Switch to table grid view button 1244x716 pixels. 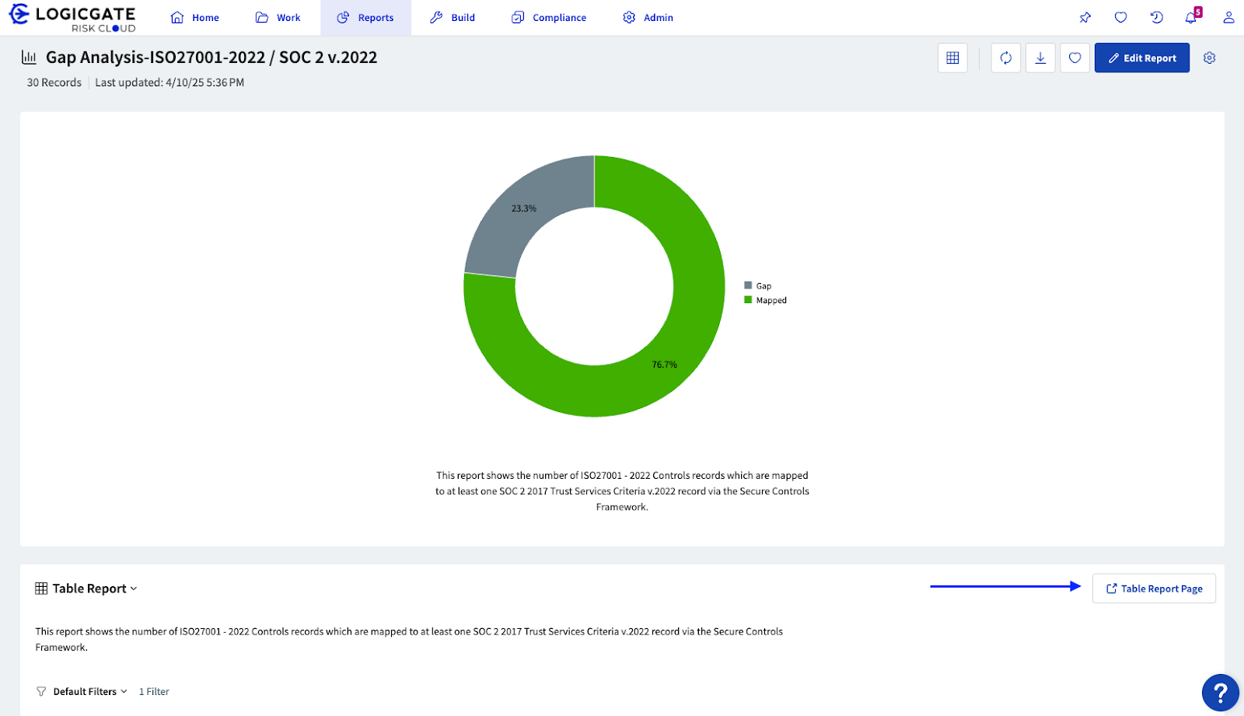pyautogui.click(x=952, y=58)
